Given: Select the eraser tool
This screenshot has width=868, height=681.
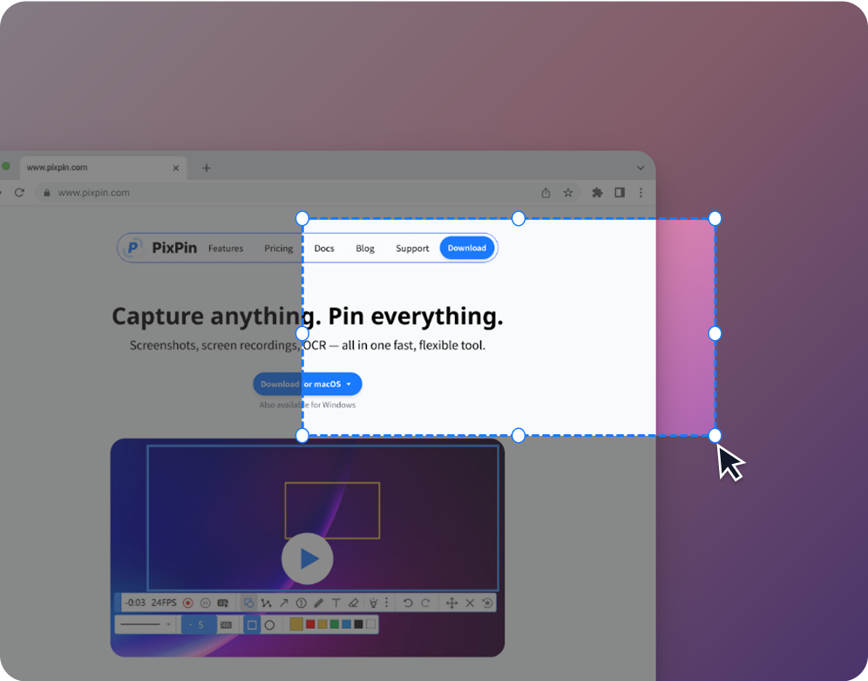Looking at the screenshot, I should (352, 603).
